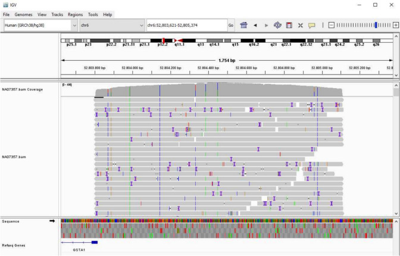Open the chromosome dropdown showing chr6
This screenshot has height=256, width=400.
[x=112, y=25]
